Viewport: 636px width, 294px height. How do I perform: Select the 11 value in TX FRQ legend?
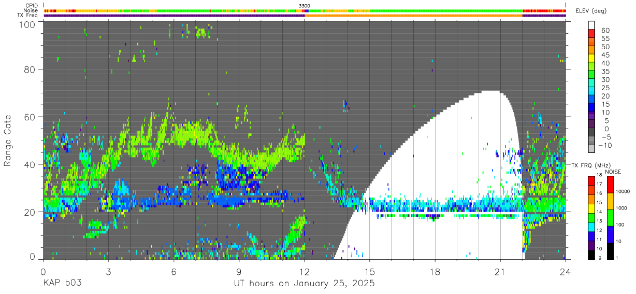coord(599,240)
